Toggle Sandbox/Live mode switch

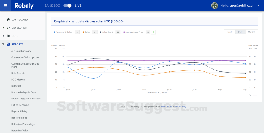(67, 5)
